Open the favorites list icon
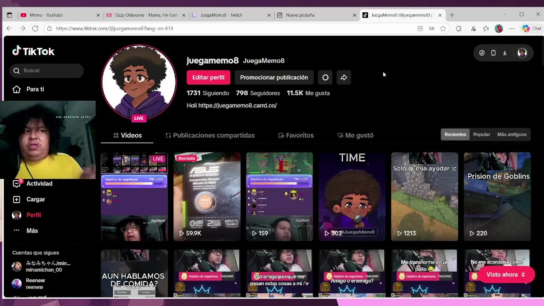The image size is (544, 306). (x=486, y=28)
